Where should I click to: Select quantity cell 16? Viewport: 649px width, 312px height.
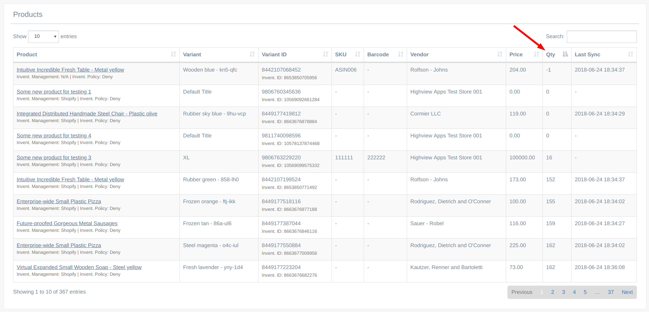[549, 157]
